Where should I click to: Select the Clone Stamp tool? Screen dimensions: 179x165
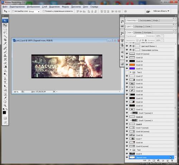tap(5, 55)
